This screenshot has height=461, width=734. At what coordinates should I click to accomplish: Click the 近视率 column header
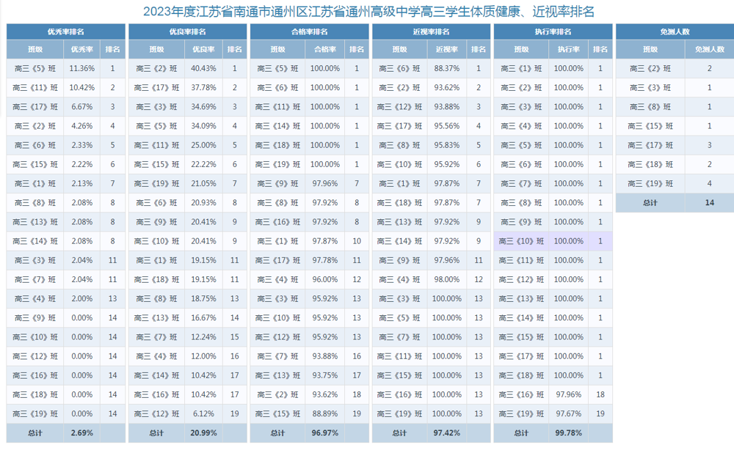447,49
